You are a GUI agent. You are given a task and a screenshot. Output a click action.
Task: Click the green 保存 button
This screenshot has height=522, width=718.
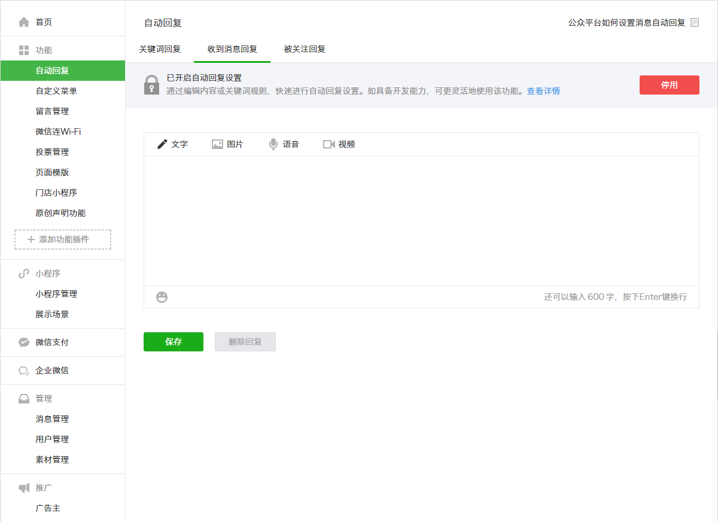click(174, 342)
